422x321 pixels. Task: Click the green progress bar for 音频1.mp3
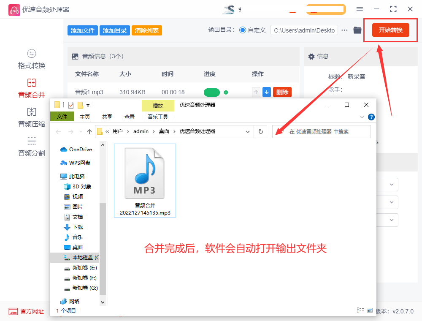(x=211, y=92)
